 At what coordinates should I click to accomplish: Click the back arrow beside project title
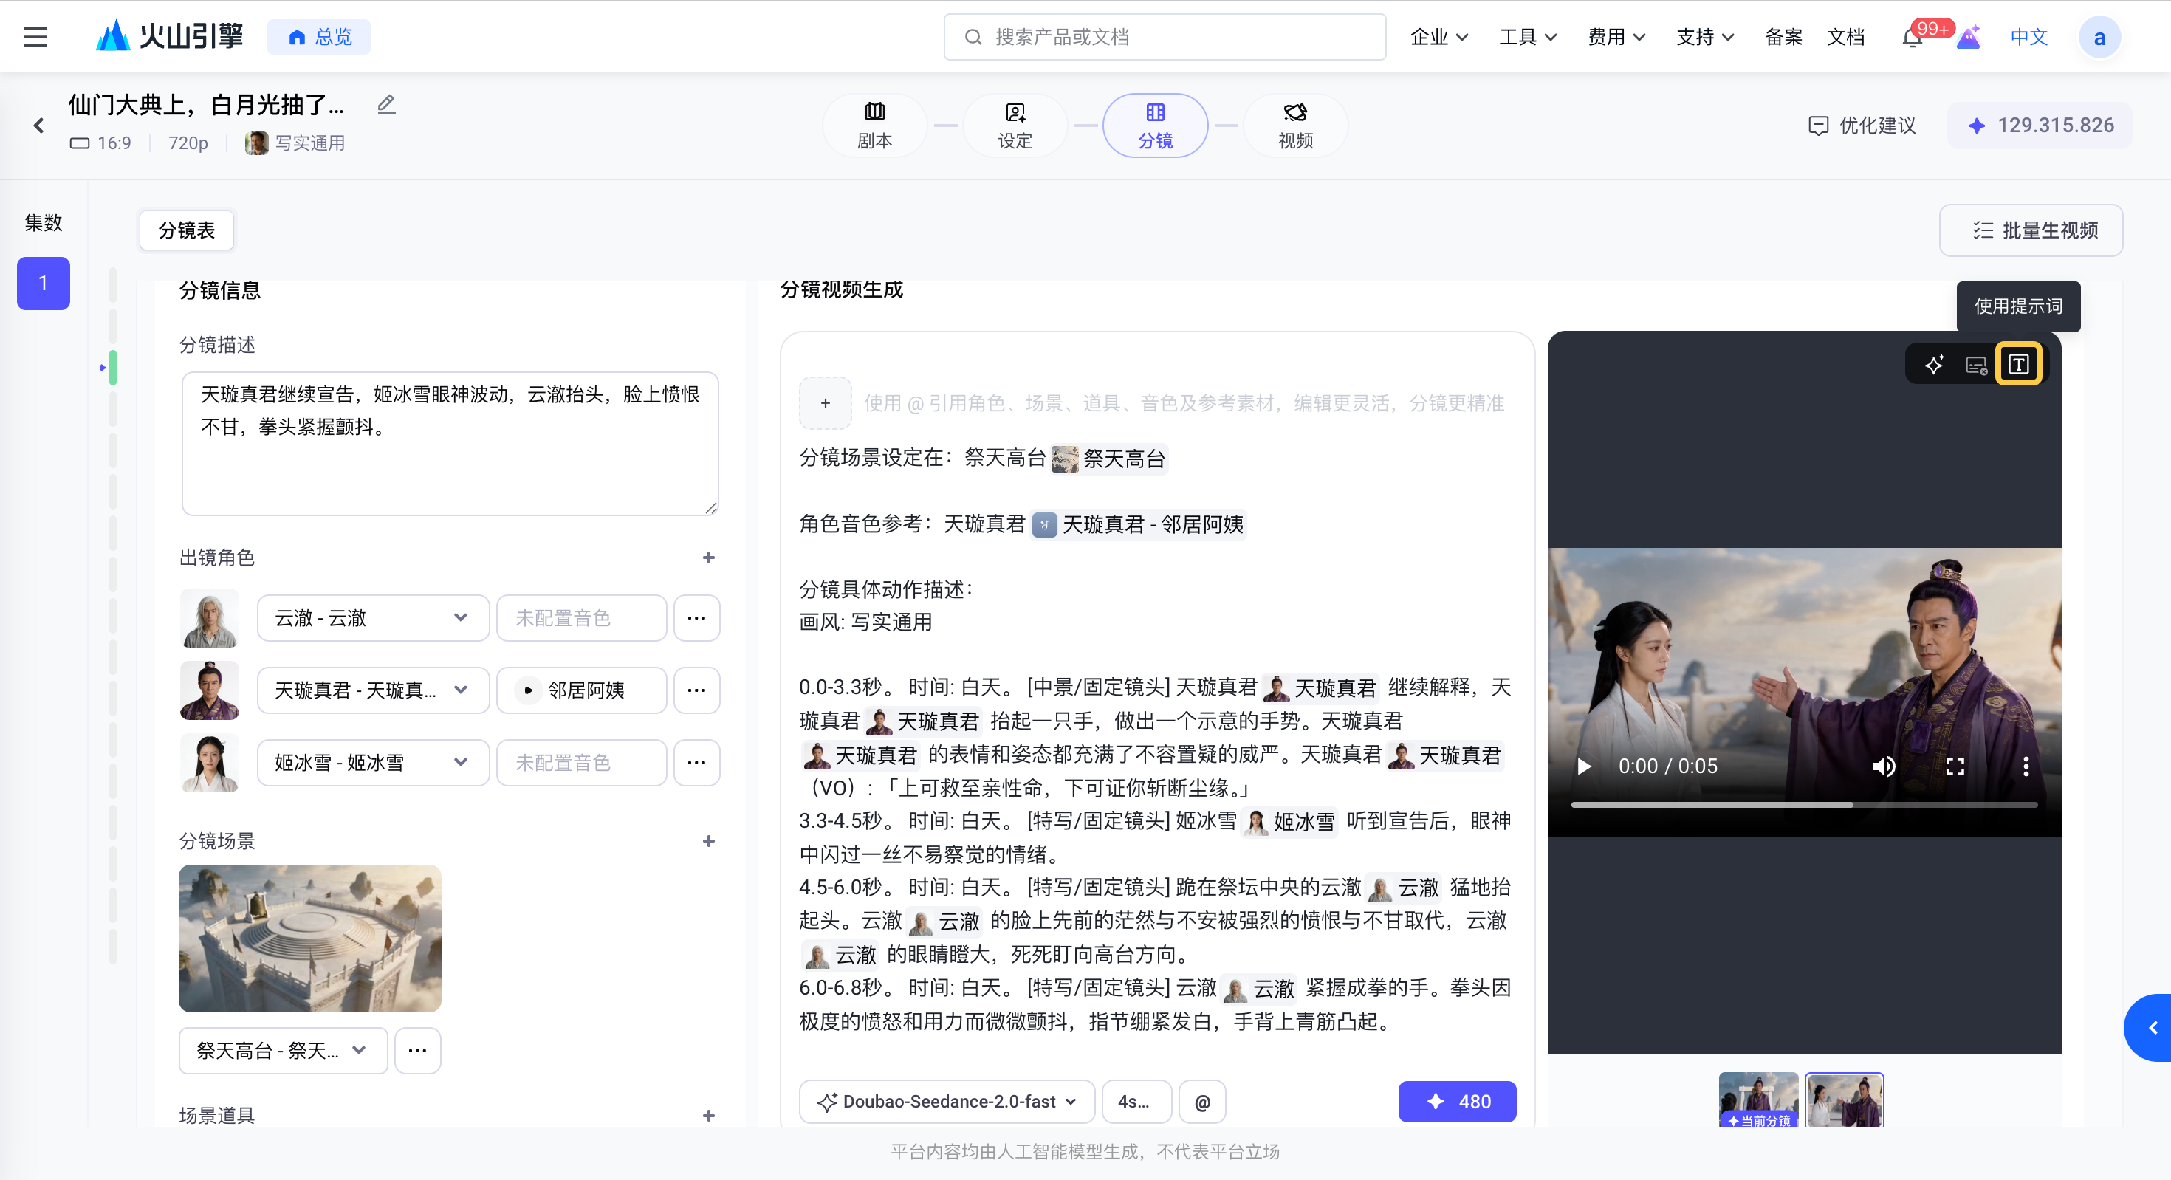coord(38,126)
